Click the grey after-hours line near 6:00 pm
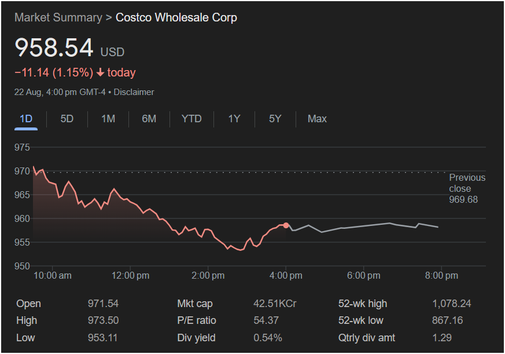 point(363,226)
